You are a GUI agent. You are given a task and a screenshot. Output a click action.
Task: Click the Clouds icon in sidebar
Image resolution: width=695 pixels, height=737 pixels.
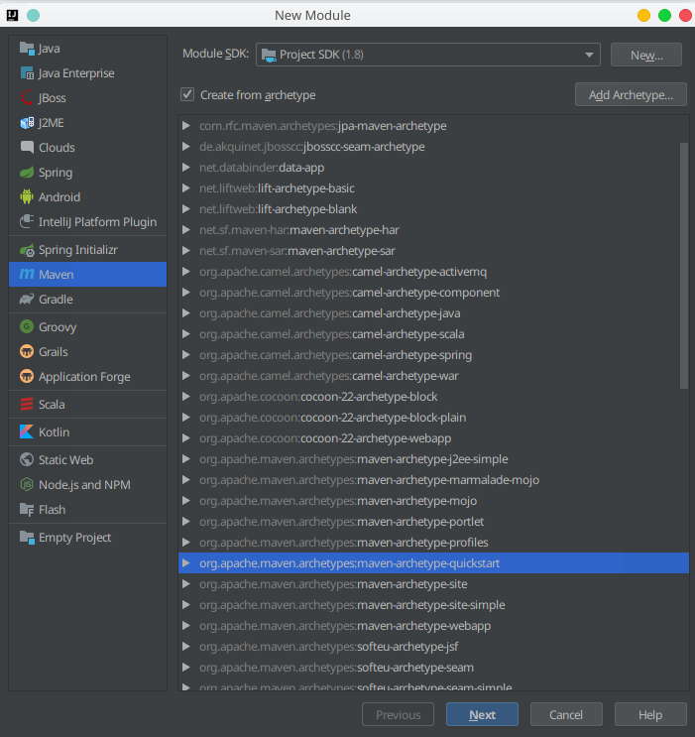point(27,148)
